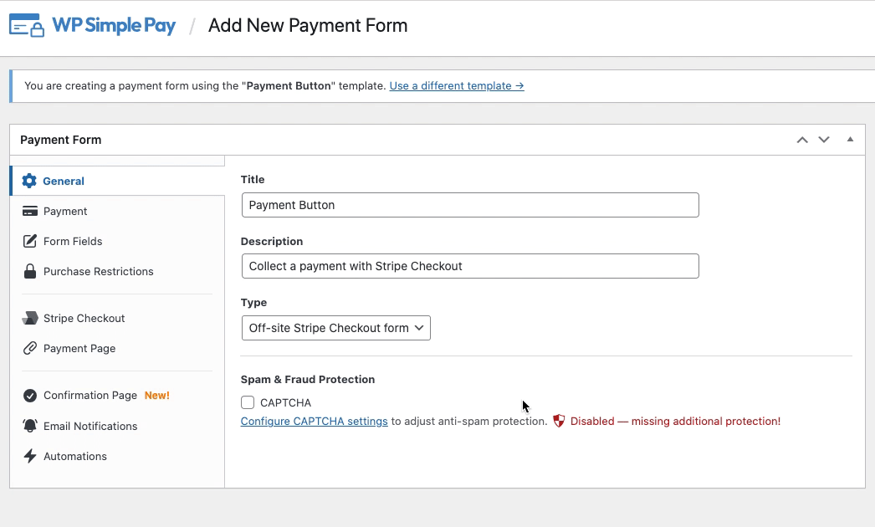Click the Payment credit card icon

click(x=30, y=212)
